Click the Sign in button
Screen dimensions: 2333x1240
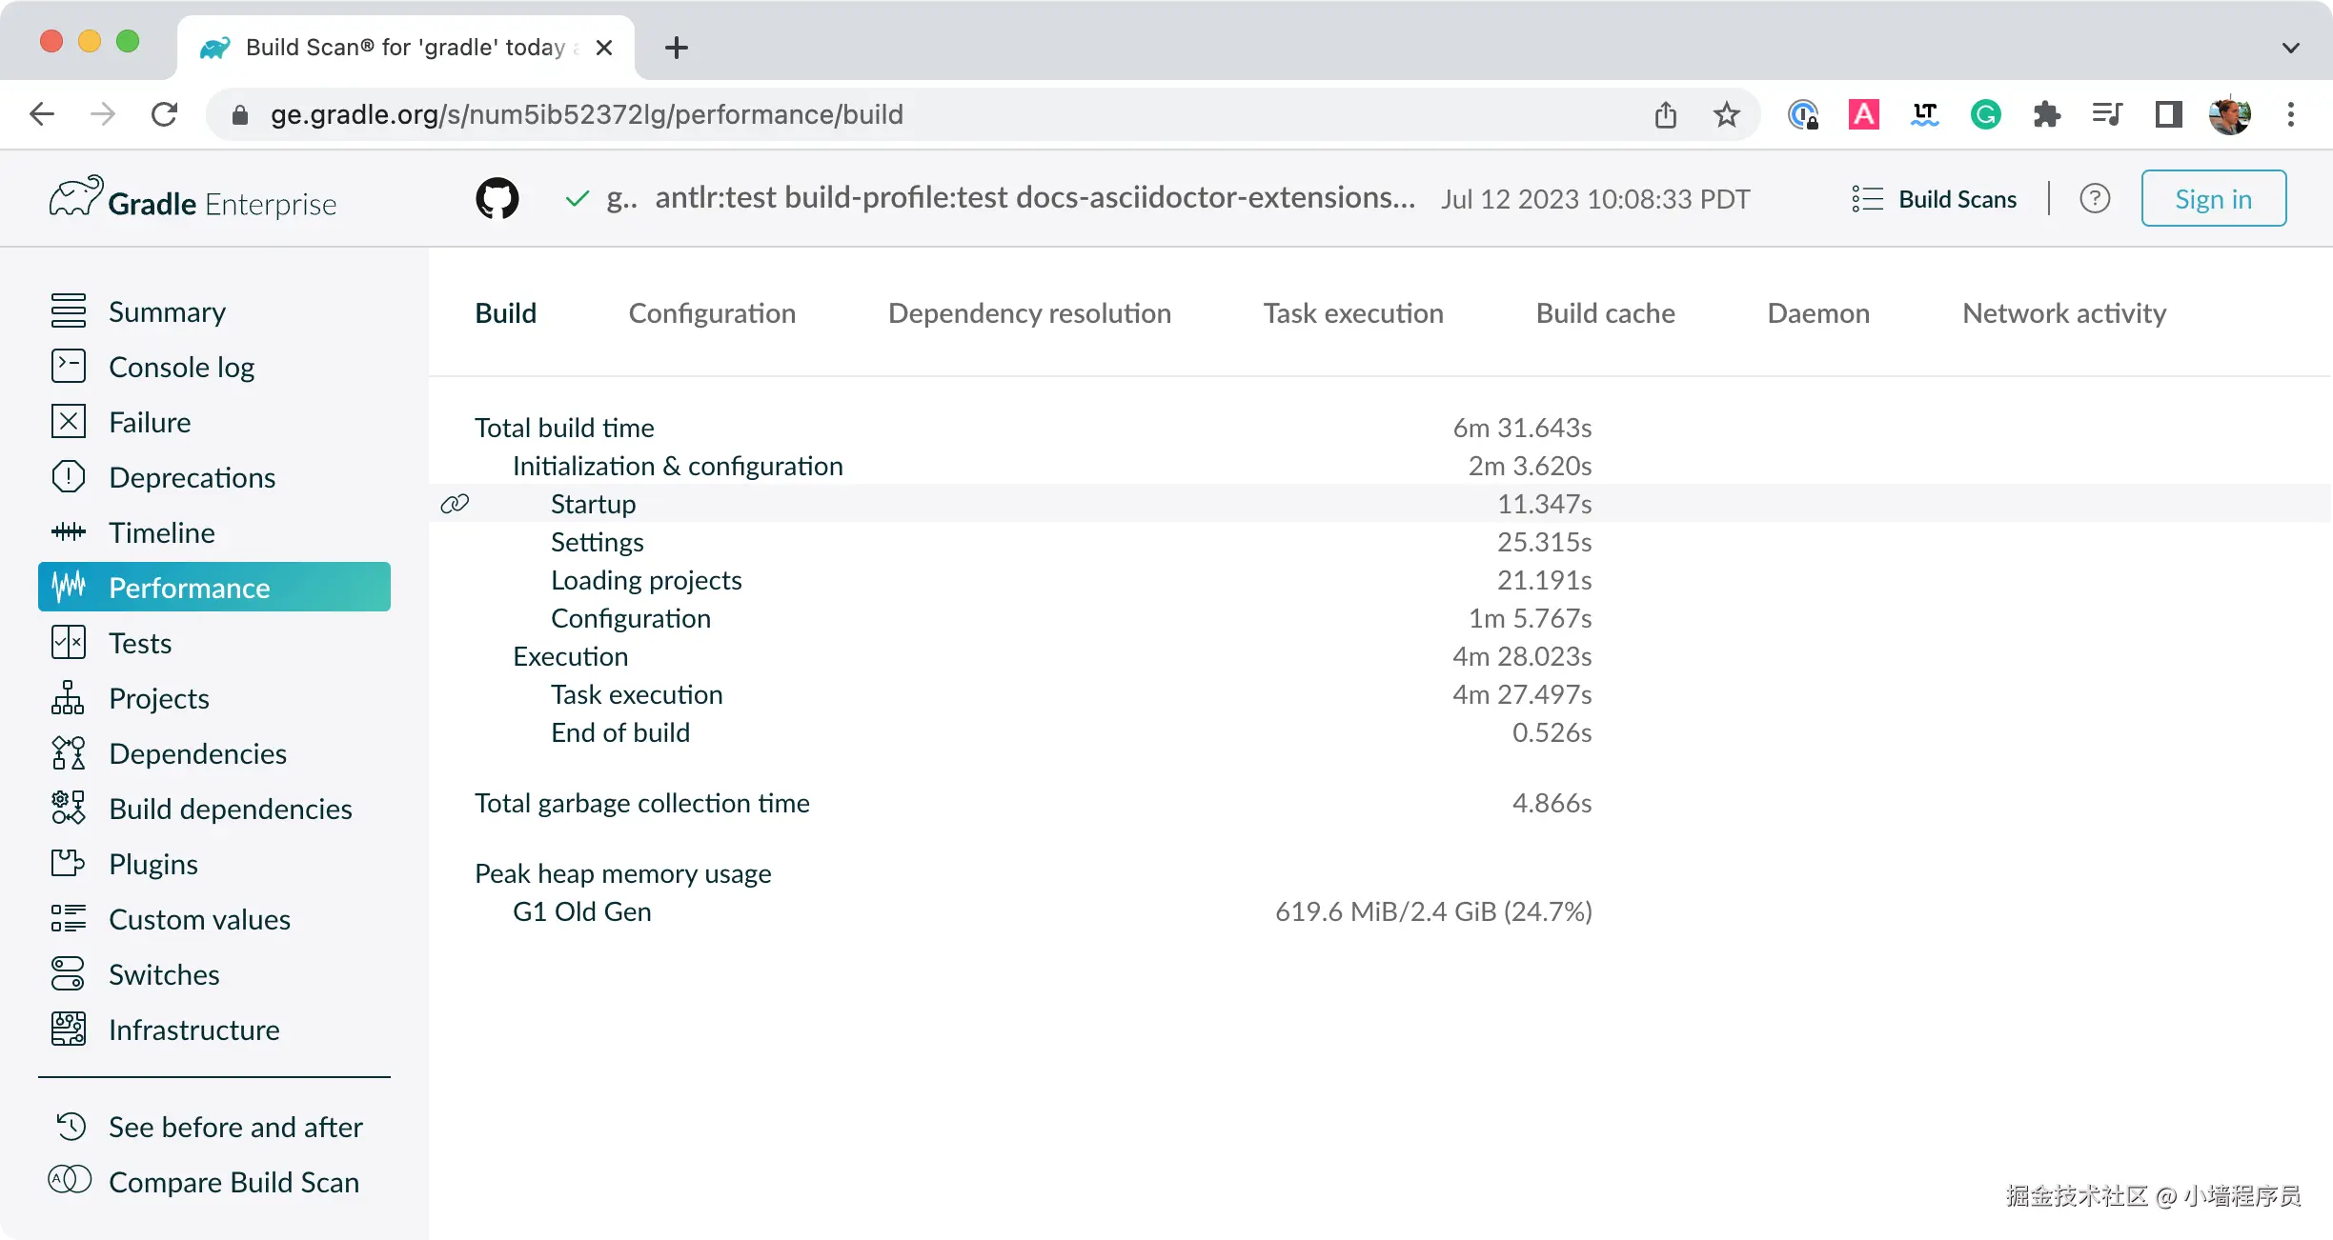[2213, 199]
